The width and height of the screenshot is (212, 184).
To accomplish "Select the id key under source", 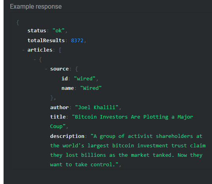I will point(64,78).
